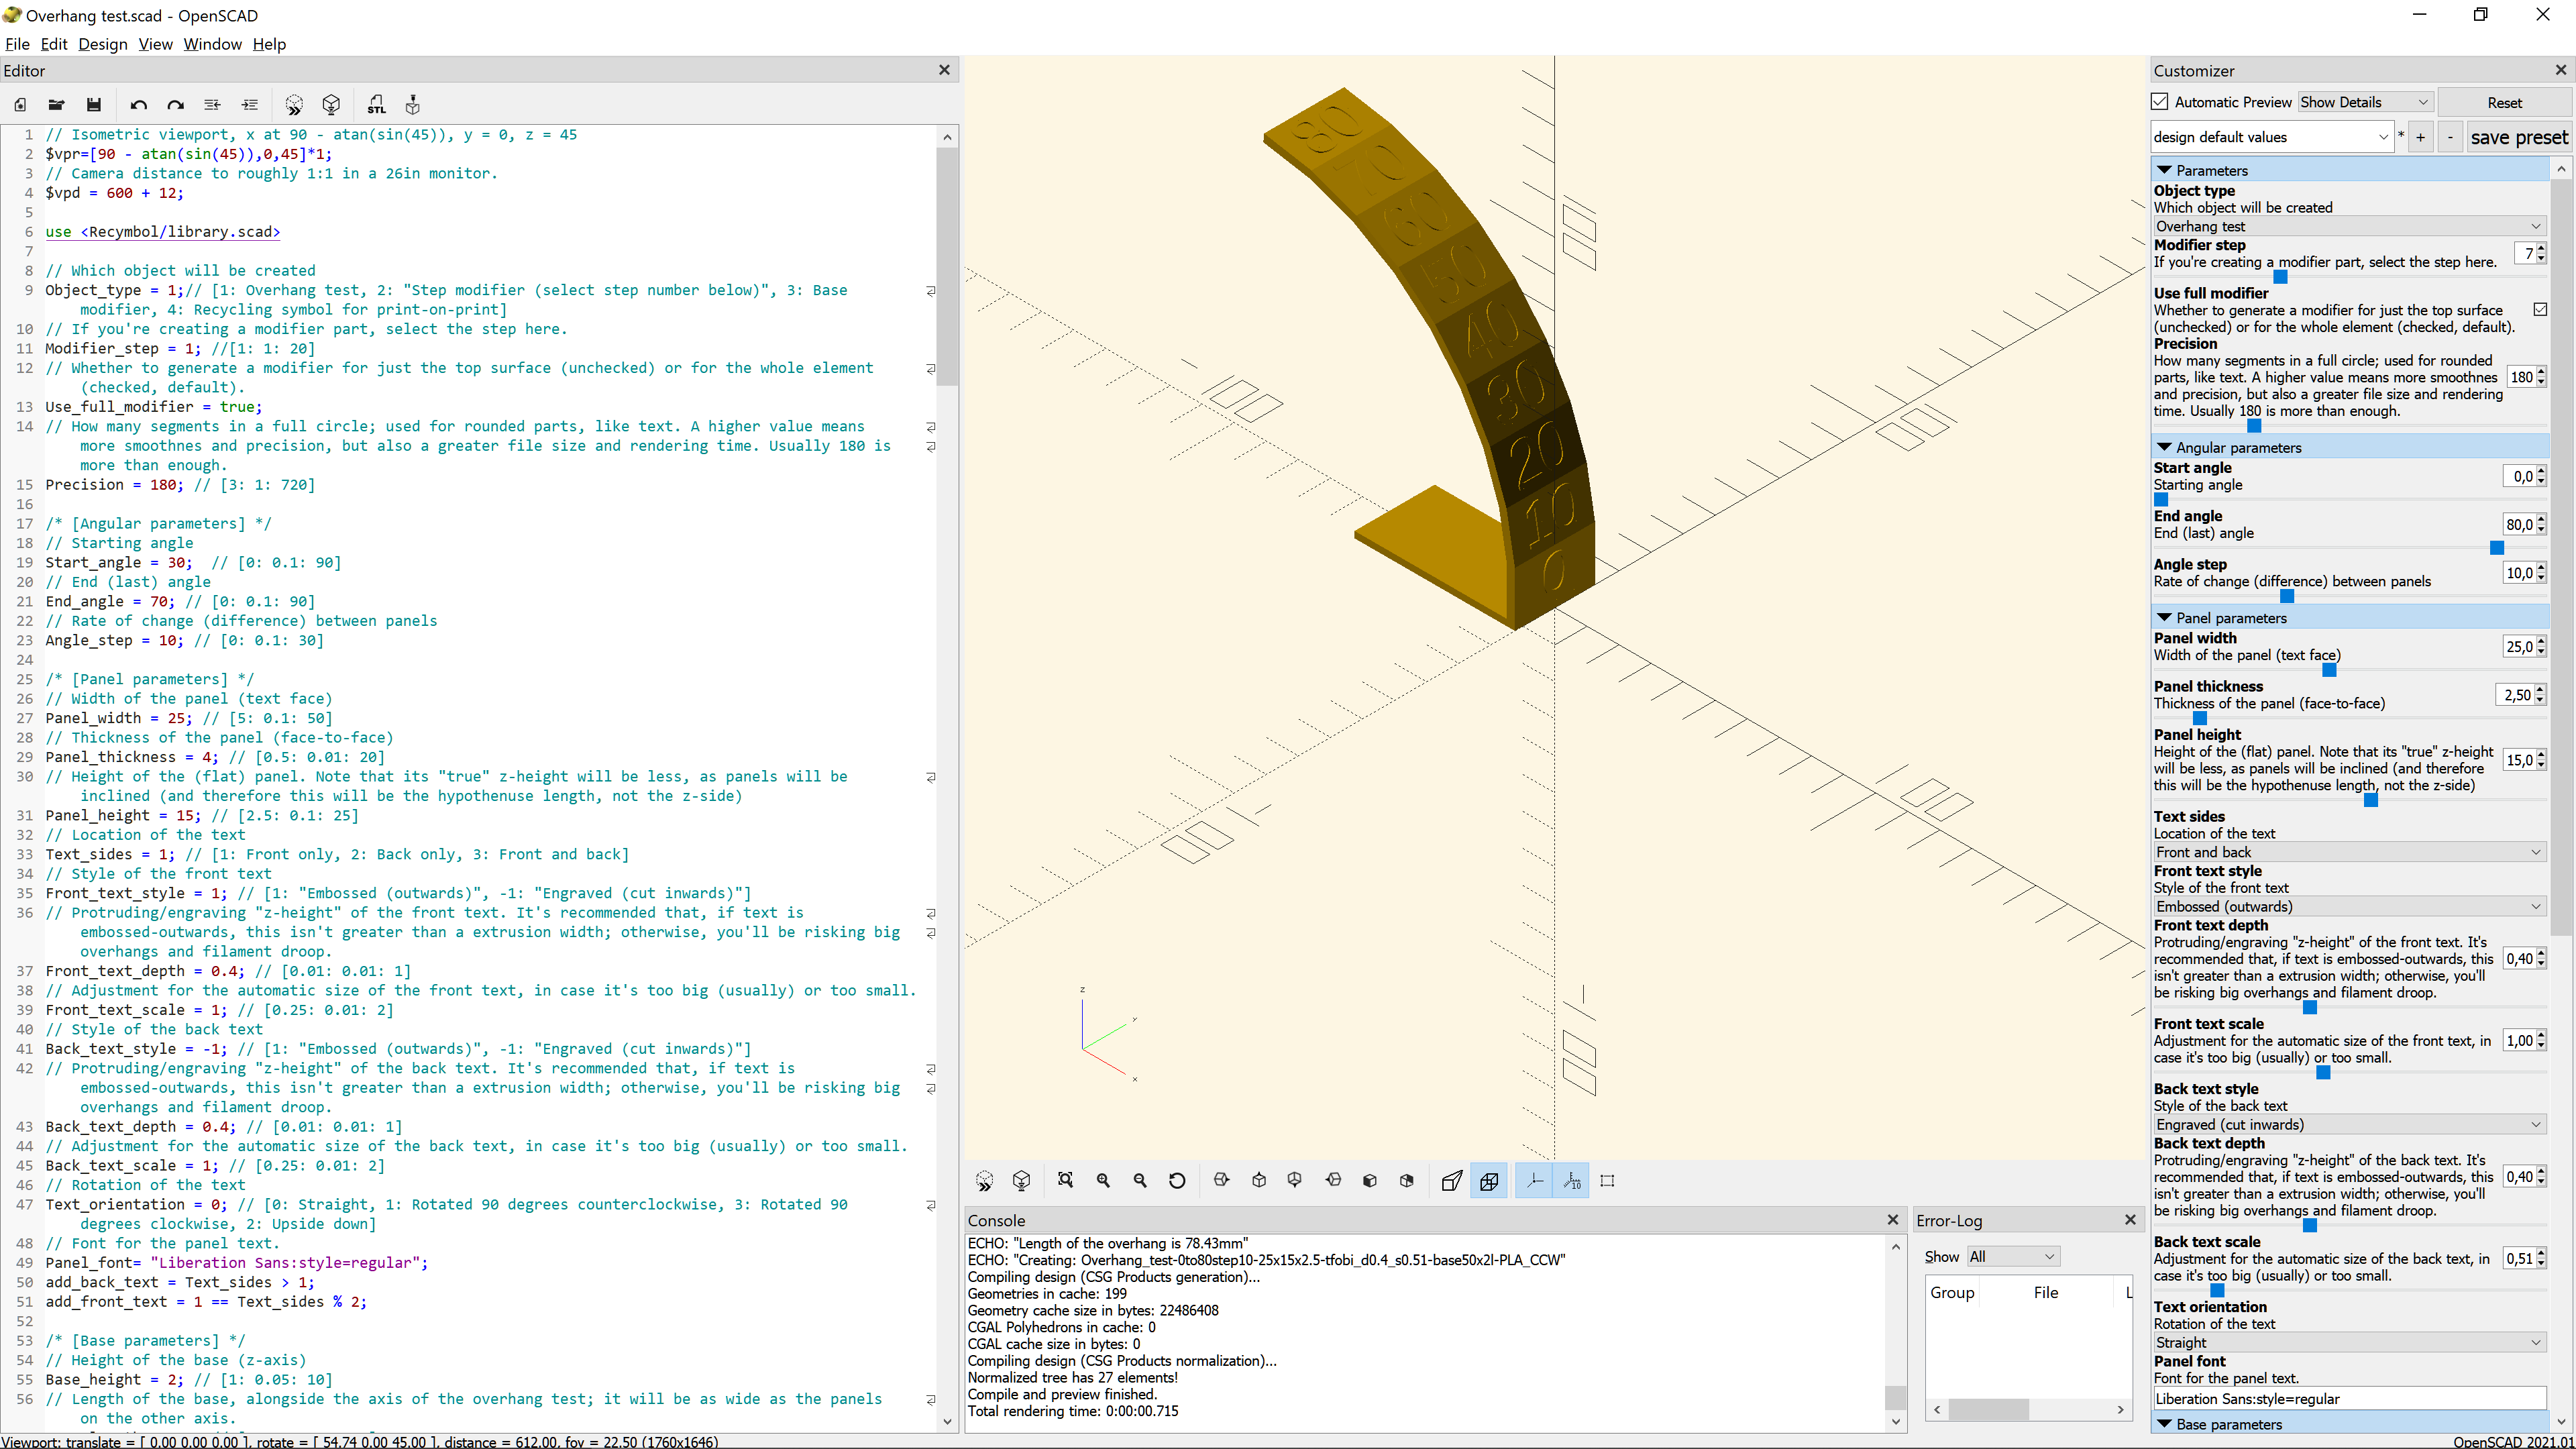This screenshot has width=2576, height=1449.
Task: Switch the viewport to top view
Action: click(x=1259, y=1181)
